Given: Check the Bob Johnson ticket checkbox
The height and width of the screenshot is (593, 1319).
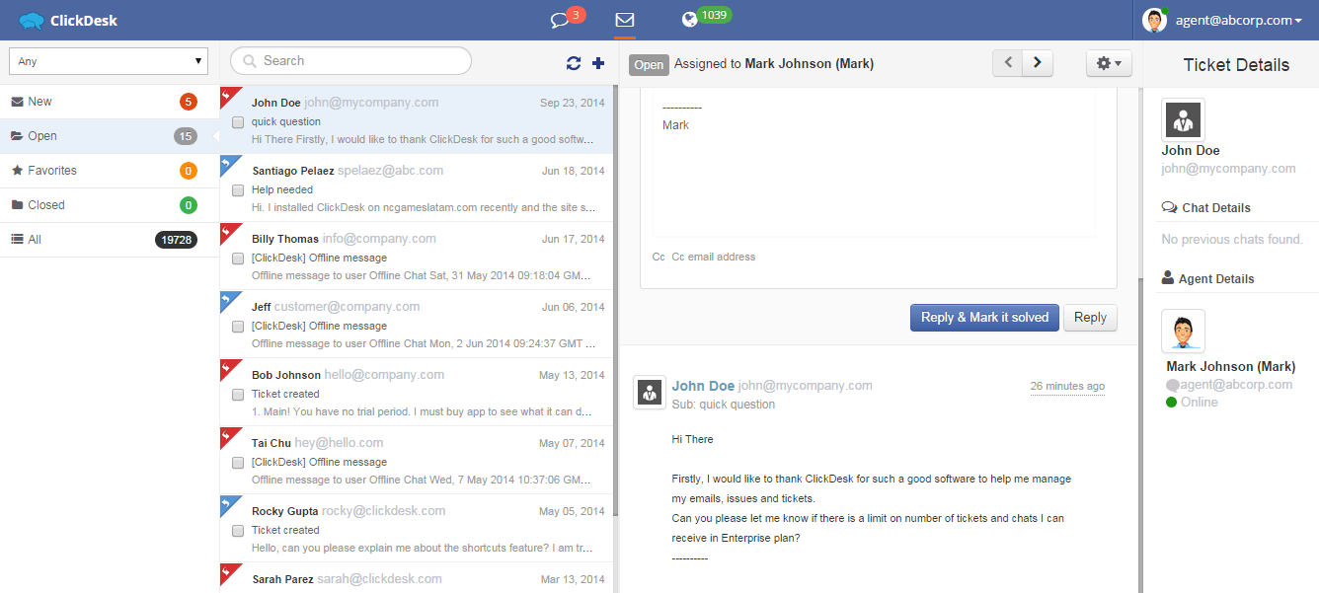Looking at the screenshot, I should pyautogui.click(x=238, y=395).
